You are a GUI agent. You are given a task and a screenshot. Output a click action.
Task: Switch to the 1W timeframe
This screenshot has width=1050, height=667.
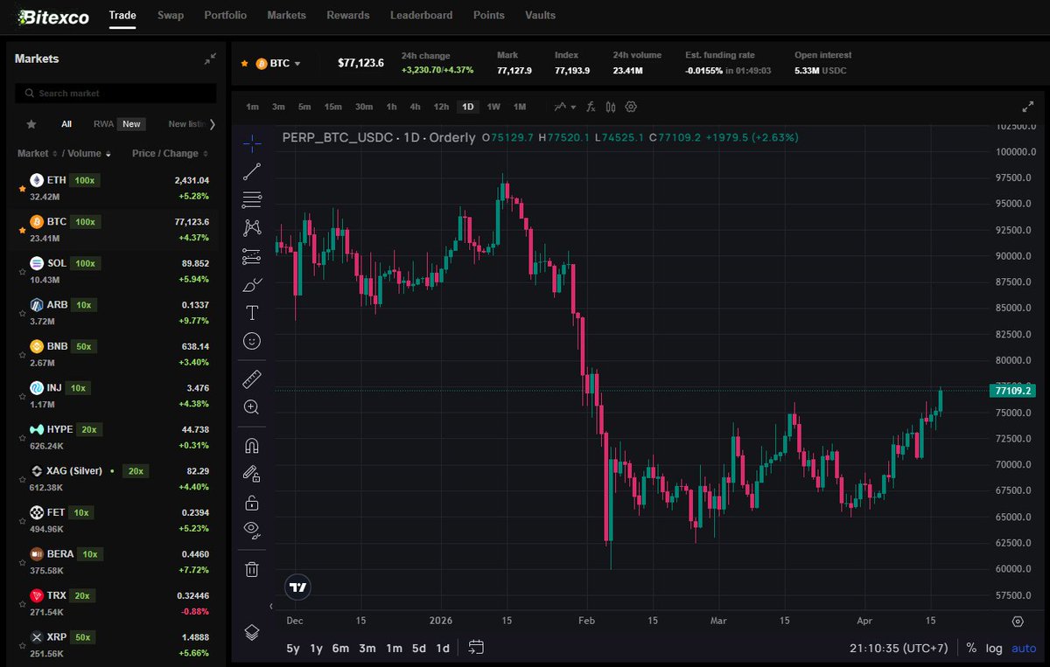(x=493, y=107)
